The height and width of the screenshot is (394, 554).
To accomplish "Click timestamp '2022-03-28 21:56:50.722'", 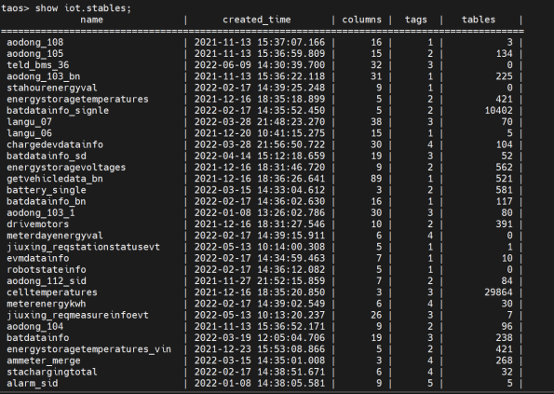I will 260,144.
